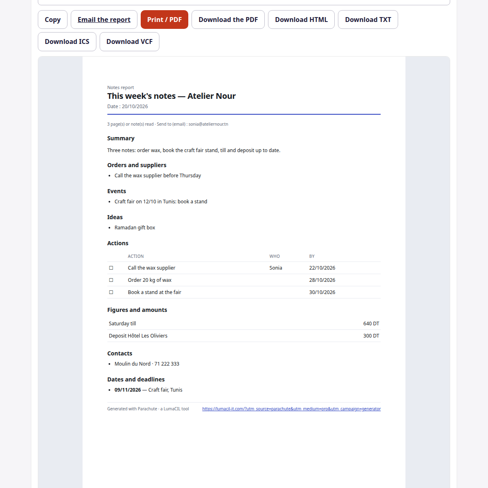Click the 640 DT amount
488x488 pixels.
point(371,324)
